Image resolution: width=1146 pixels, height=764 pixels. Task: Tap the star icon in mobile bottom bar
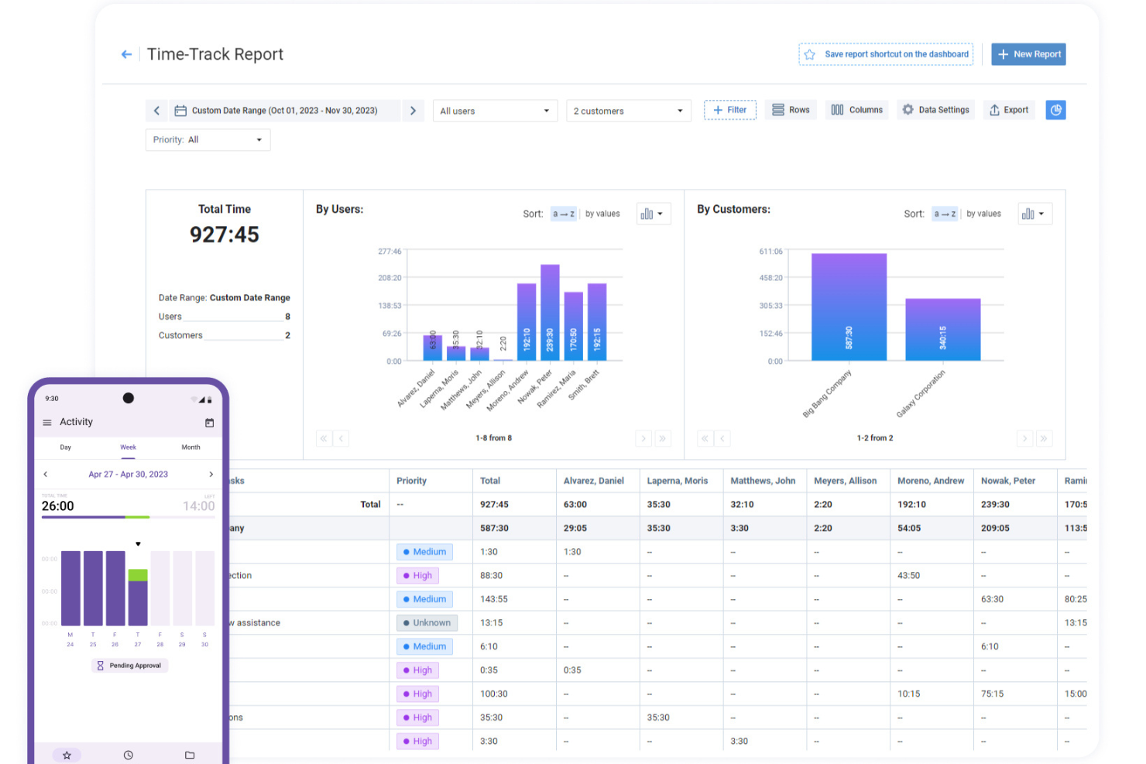67,755
